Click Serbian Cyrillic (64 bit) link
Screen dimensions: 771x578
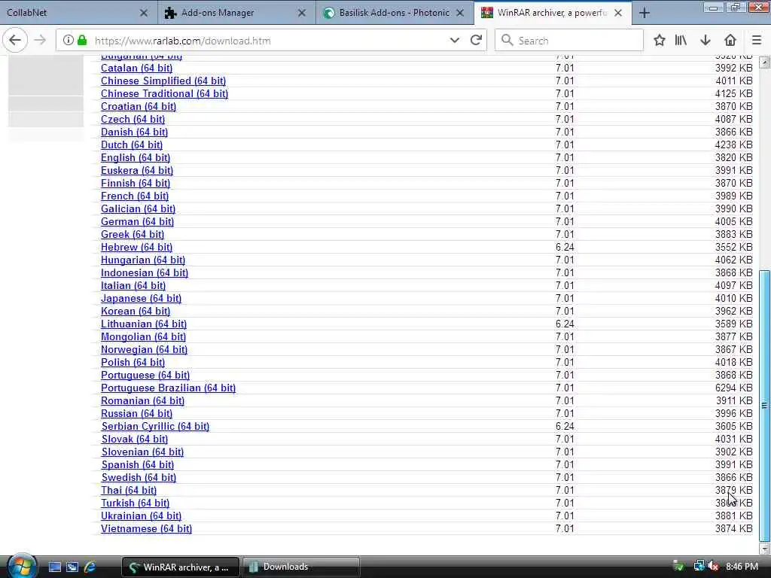click(x=155, y=427)
